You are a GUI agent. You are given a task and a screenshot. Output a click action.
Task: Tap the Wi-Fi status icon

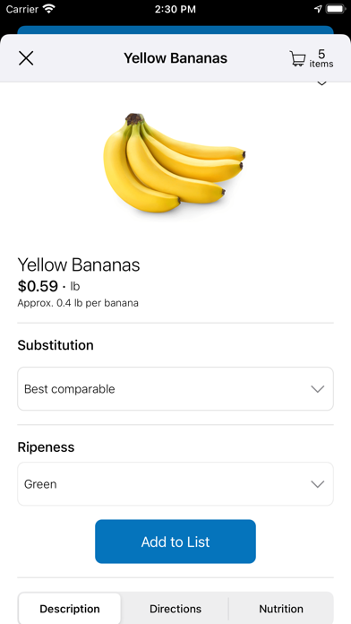[x=49, y=9]
